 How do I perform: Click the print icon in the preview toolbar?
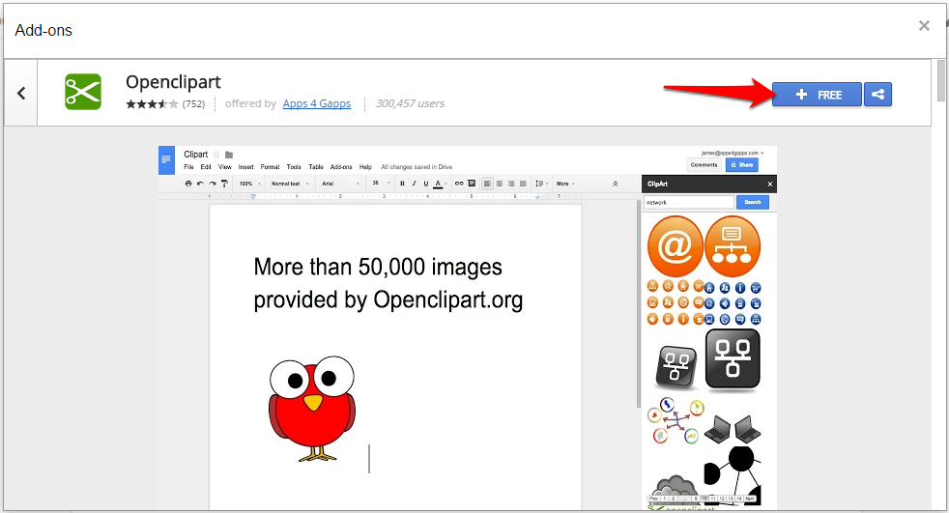(x=188, y=184)
